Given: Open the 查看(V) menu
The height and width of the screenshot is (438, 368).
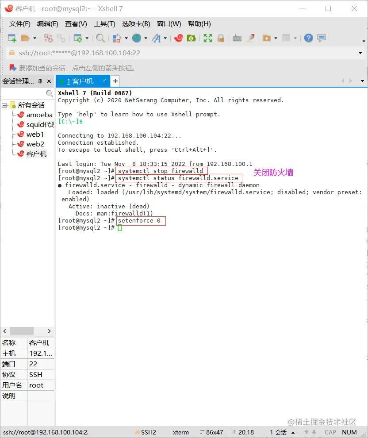Looking at the screenshot, I should pyautogui.click(x=76, y=24).
